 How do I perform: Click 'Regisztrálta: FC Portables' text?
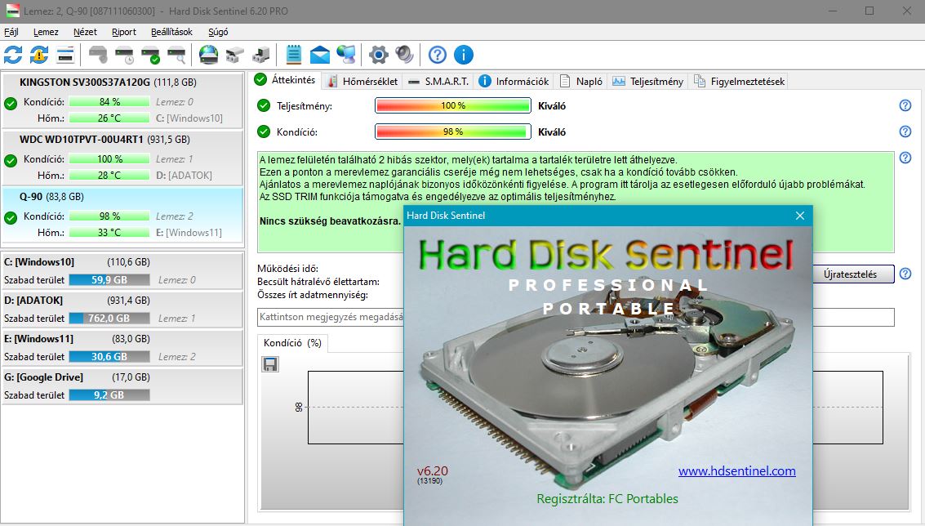tap(607, 499)
